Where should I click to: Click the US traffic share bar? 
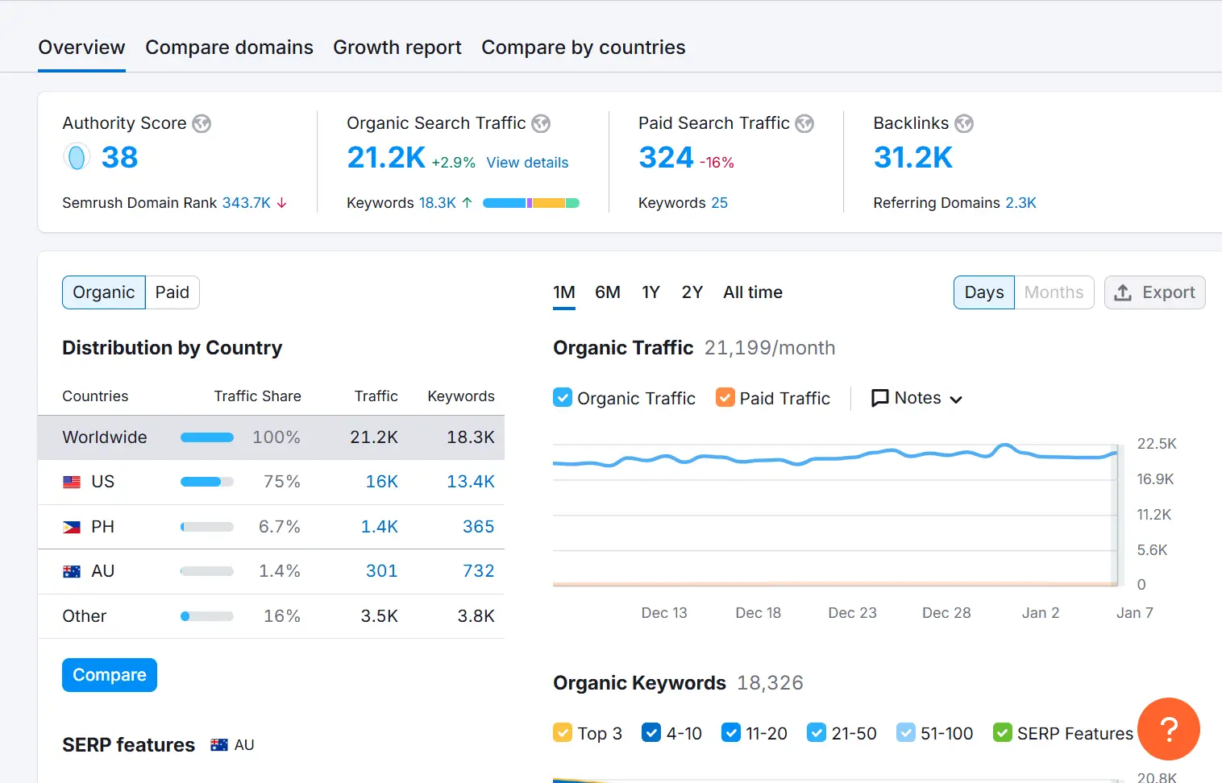click(x=207, y=482)
